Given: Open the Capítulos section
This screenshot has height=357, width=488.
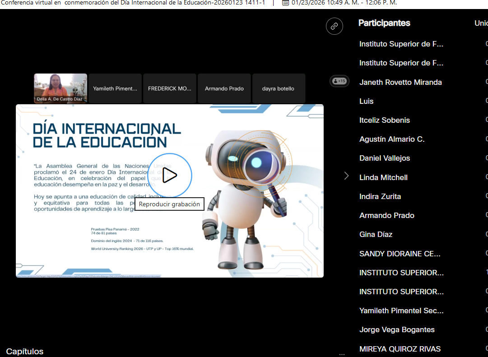Looking at the screenshot, I should pyautogui.click(x=25, y=351).
